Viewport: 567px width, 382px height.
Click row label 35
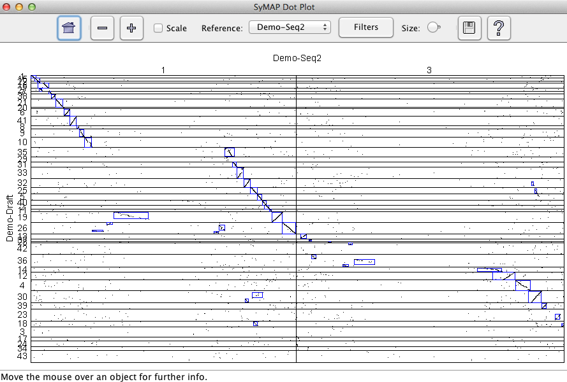click(22, 152)
